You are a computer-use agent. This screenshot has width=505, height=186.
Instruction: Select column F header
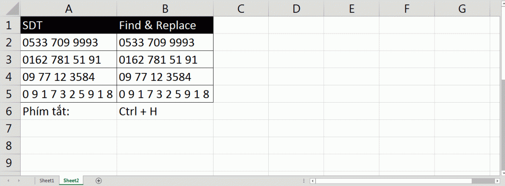tap(407, 9)
